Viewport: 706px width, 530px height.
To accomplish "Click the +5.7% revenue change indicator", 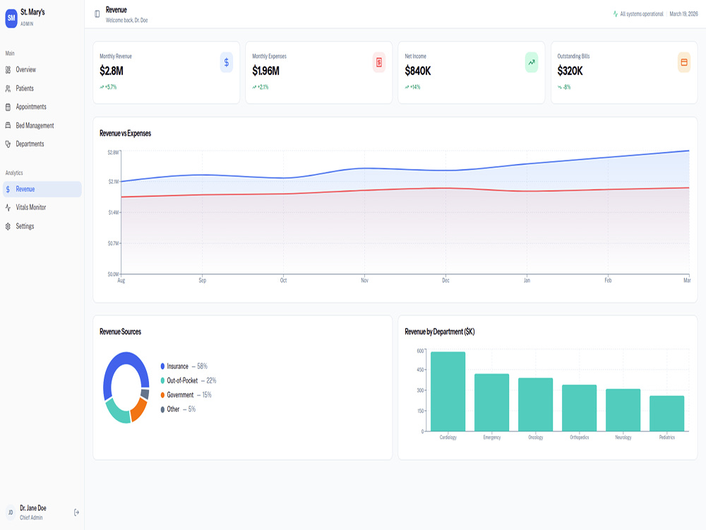I will (x=108, y=87).
